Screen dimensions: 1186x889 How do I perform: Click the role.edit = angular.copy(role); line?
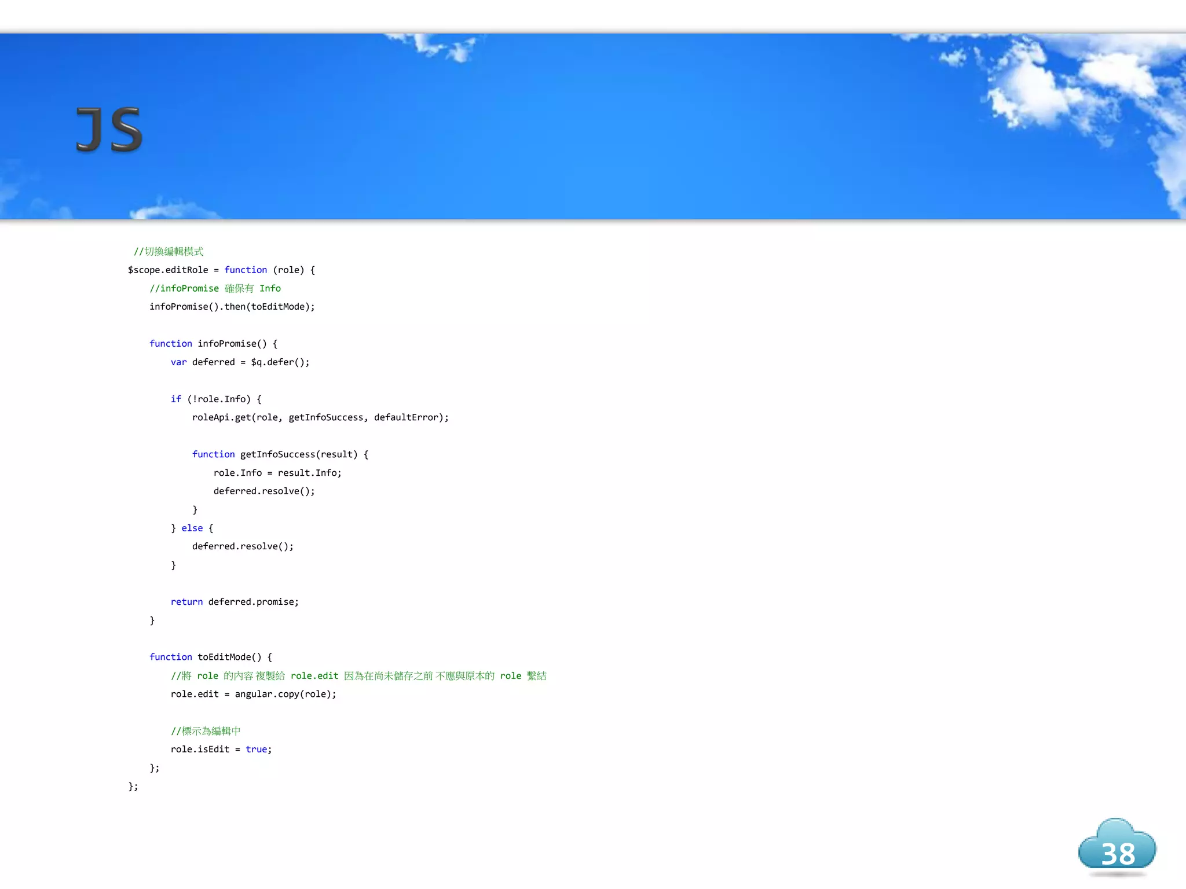(254, 694)
